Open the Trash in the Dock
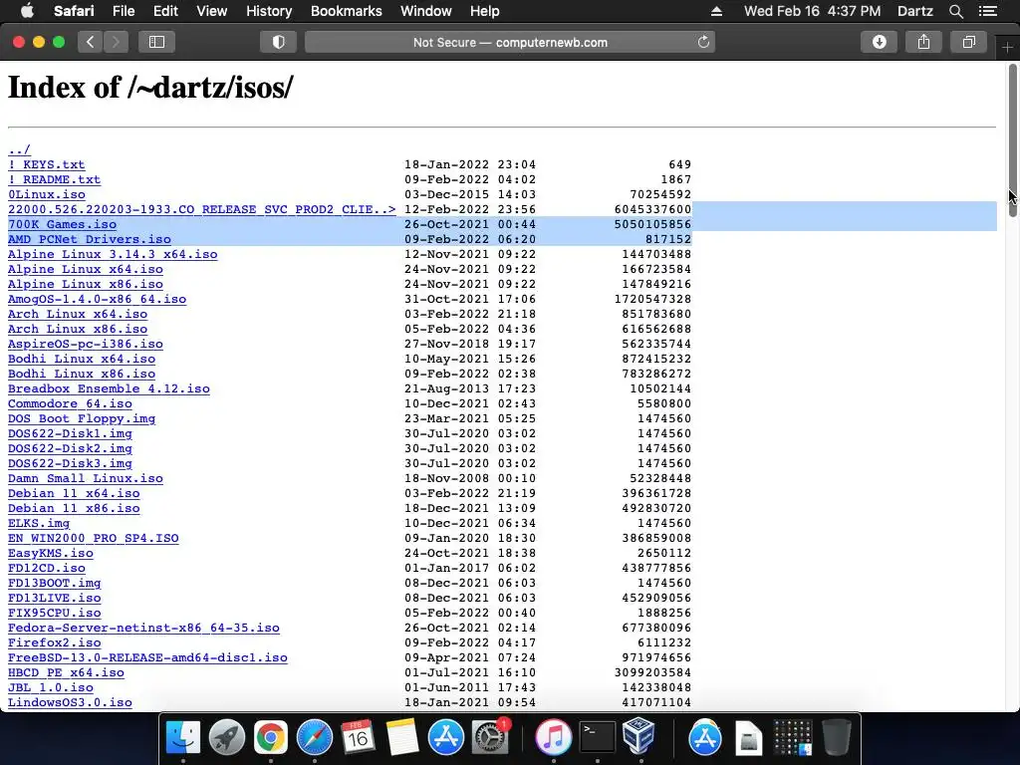 point(836,737)
